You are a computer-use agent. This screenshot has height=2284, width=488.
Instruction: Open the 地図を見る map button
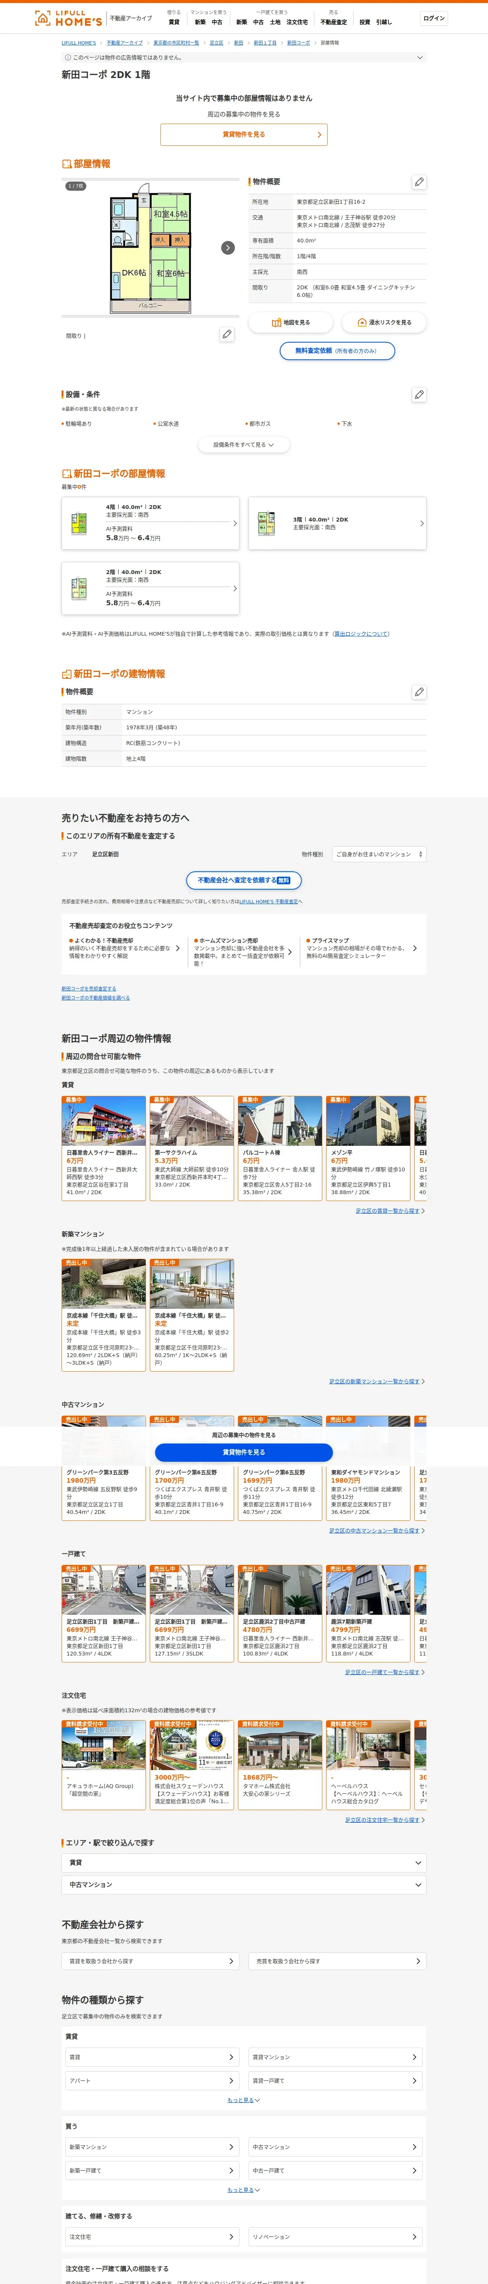(x=290, y=323)
